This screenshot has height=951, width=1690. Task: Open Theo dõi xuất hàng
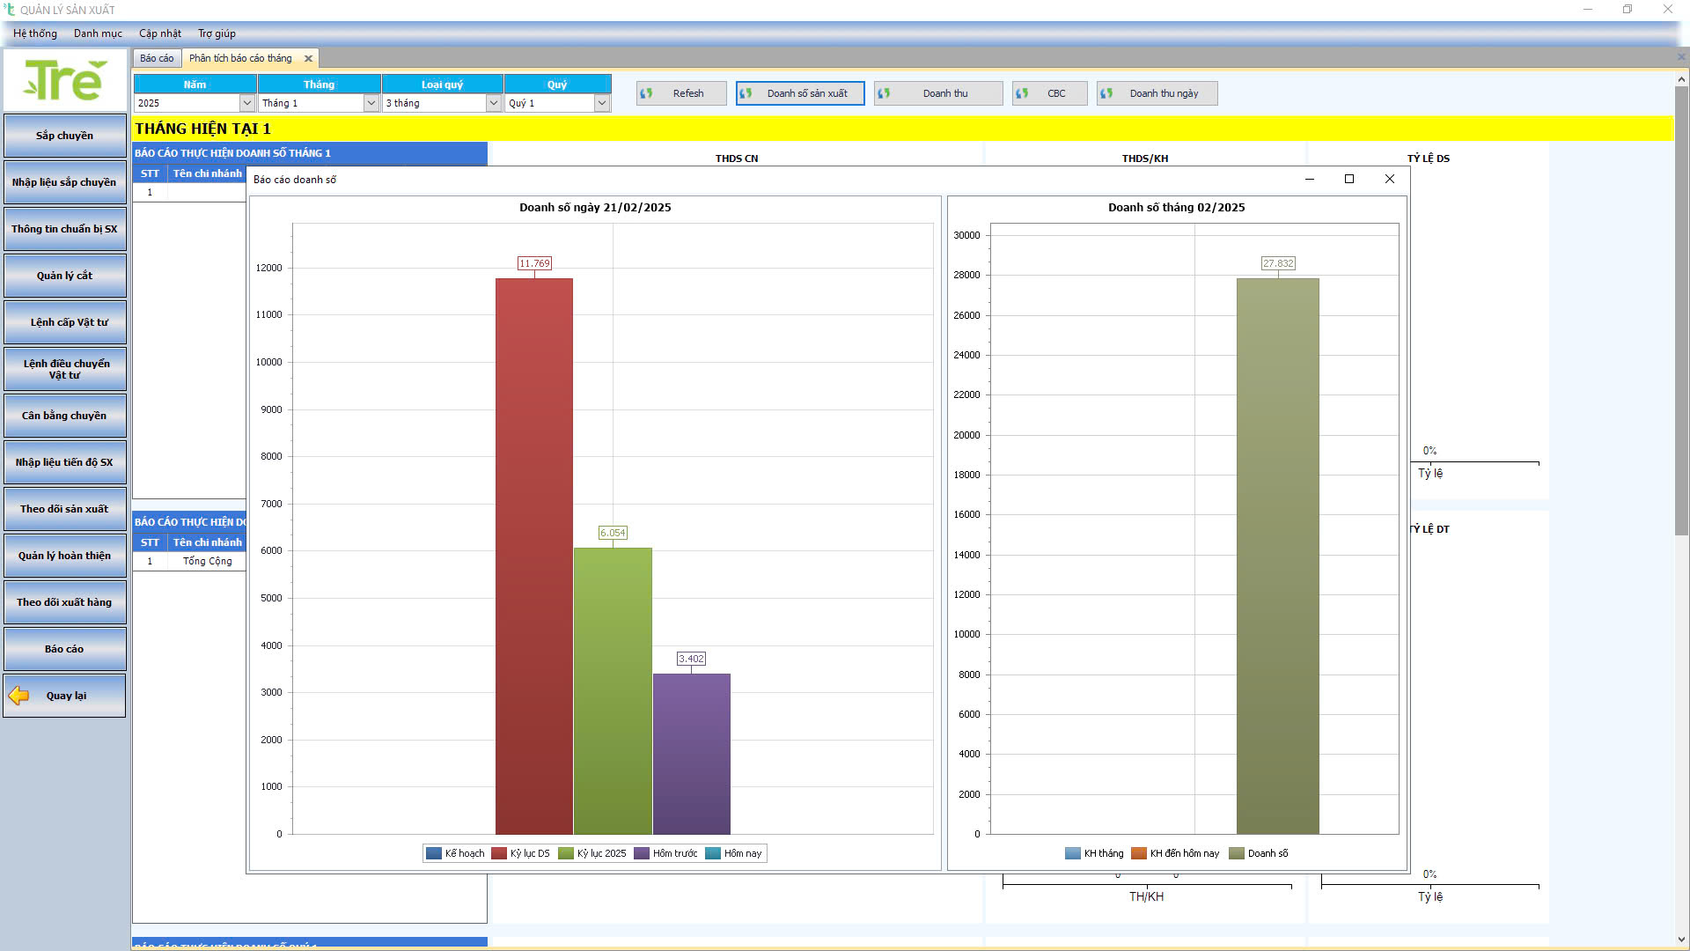click(x=65, y=602)
